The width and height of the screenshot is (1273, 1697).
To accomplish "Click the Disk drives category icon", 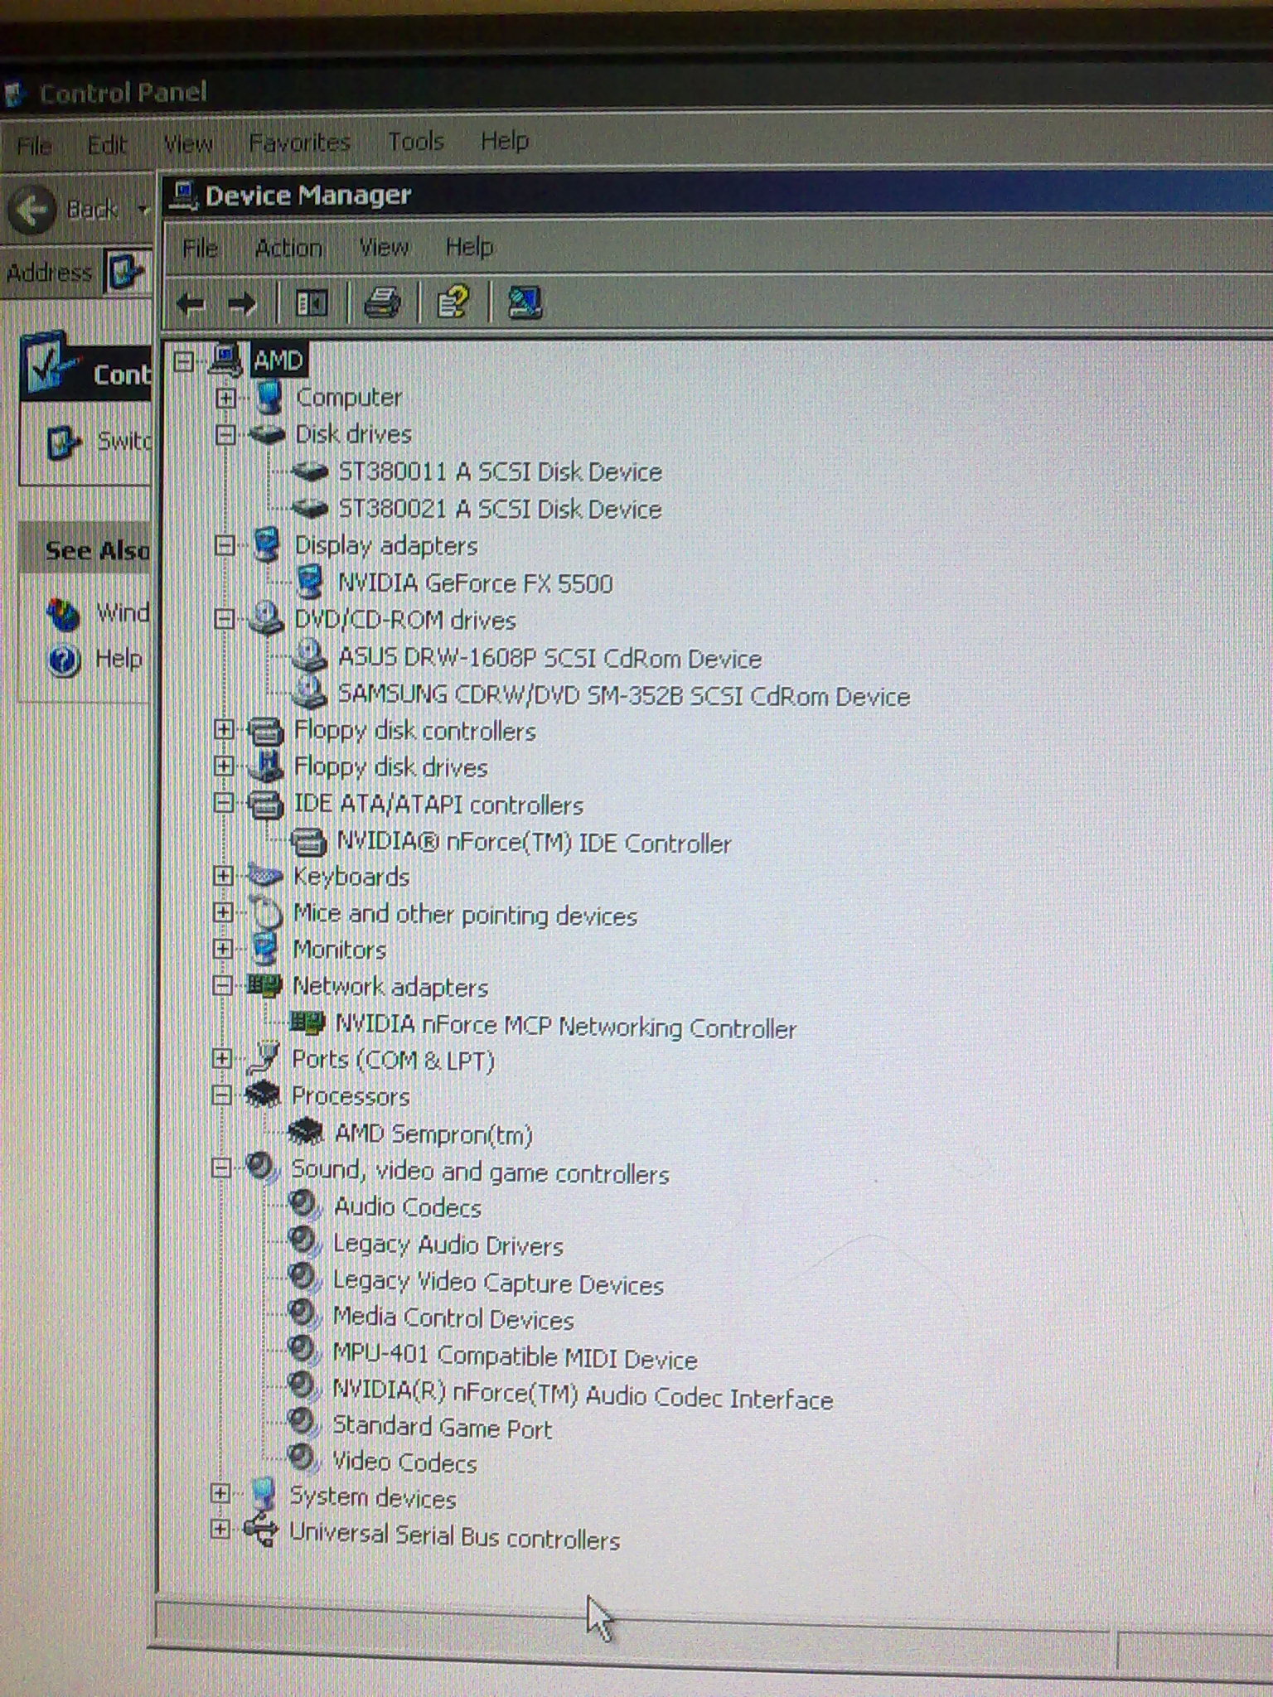I will tap(267, 434).
